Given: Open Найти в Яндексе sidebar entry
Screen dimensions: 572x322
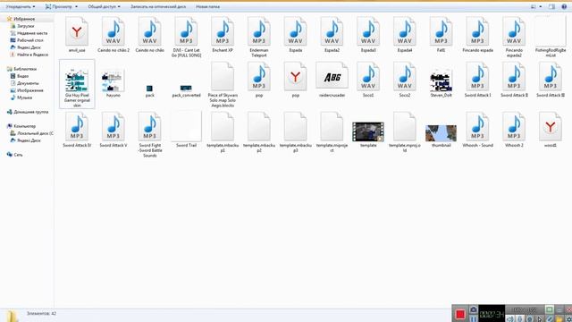Looking at the screenshot, I should click(x=32, y=55).
